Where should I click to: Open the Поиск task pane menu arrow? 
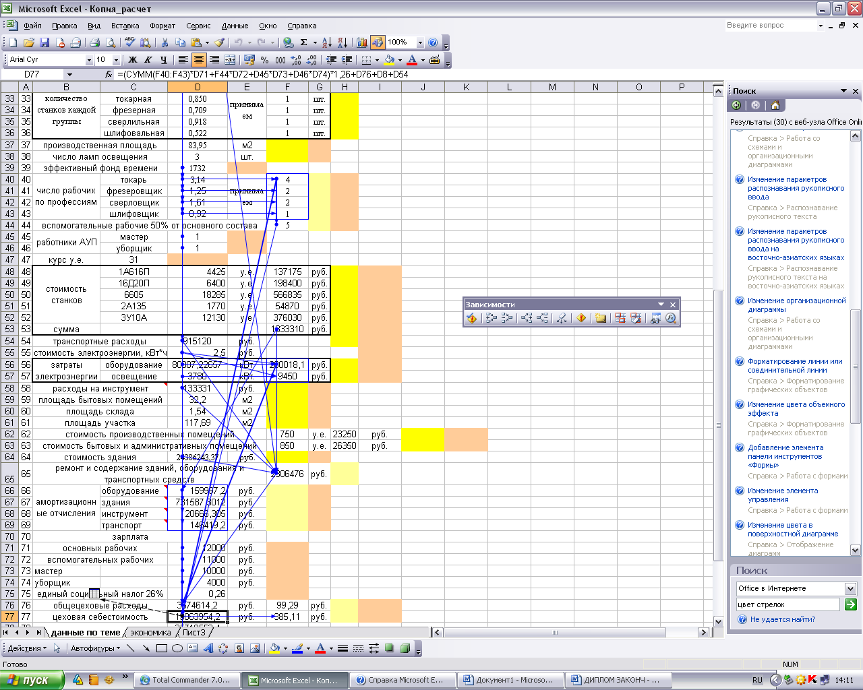pyautogui.click(x=843, y=91)
